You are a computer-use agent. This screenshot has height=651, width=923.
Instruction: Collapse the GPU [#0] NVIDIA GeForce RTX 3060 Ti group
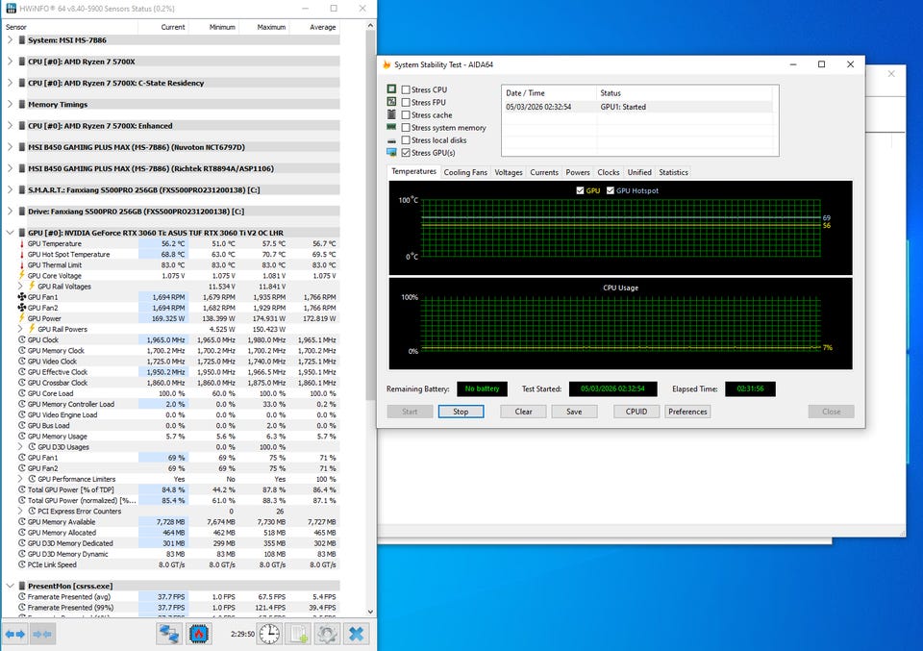(x=10, y=232)
